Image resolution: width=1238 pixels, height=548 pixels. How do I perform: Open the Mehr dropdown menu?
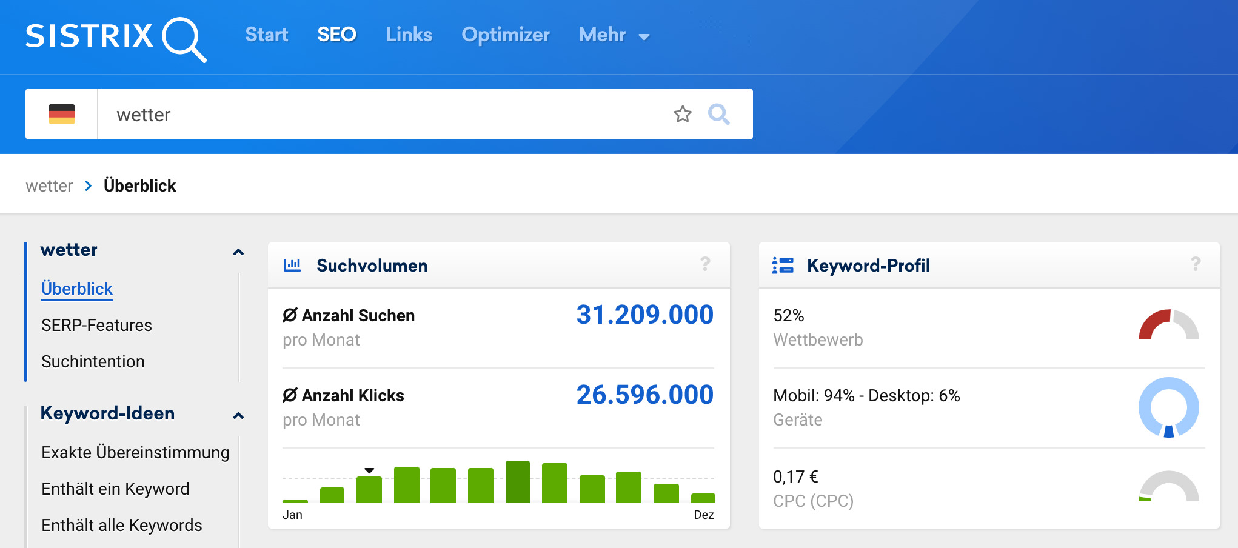point(614,35)
